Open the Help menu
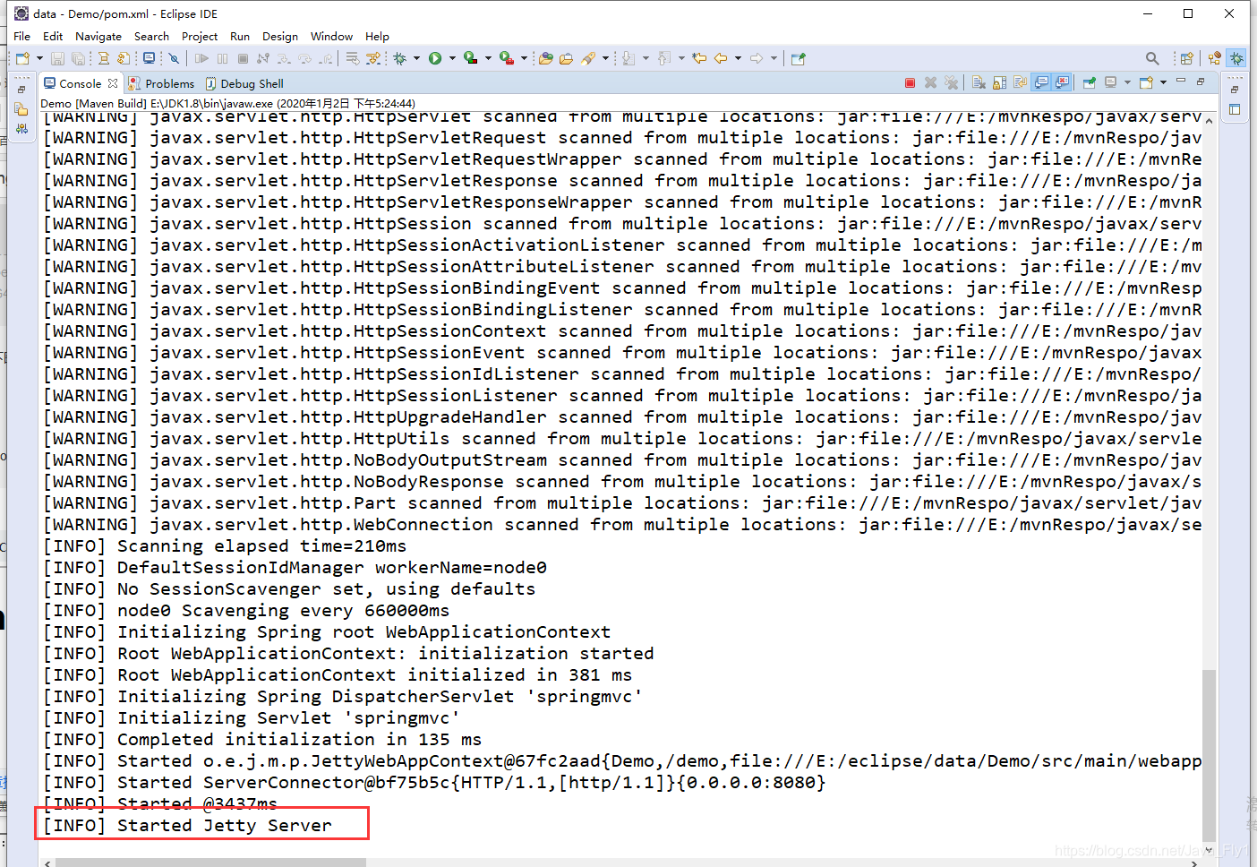 (x=377, y=37)
